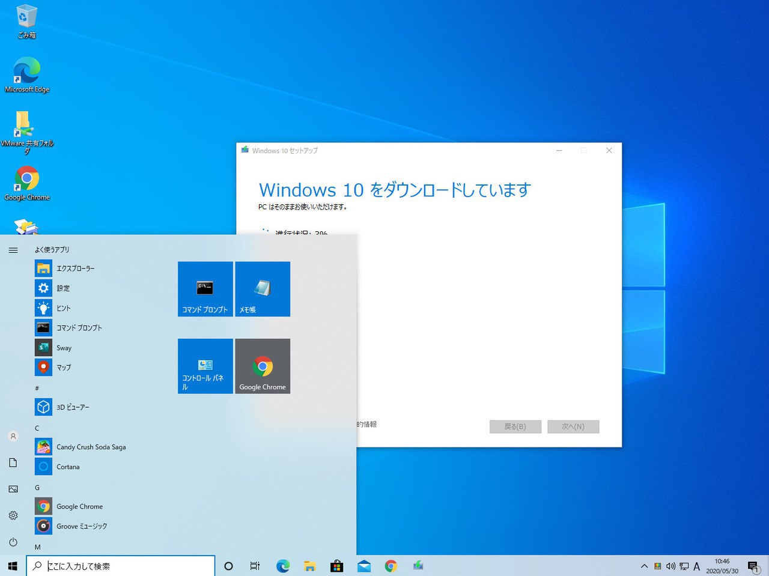Open 設定 from the app list

pyautogui.click(x=63, y=288)
